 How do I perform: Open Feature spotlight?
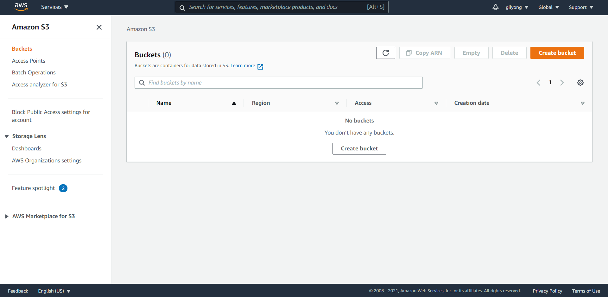click(33, 188)
